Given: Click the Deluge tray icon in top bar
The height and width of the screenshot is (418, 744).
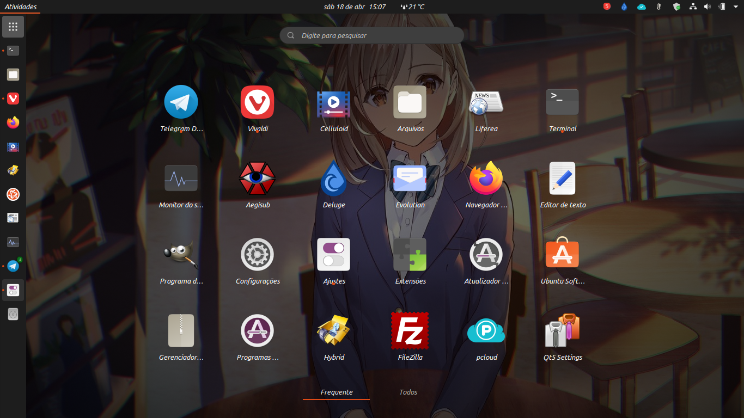Looking at the screenshot, I should pos(624,7).
